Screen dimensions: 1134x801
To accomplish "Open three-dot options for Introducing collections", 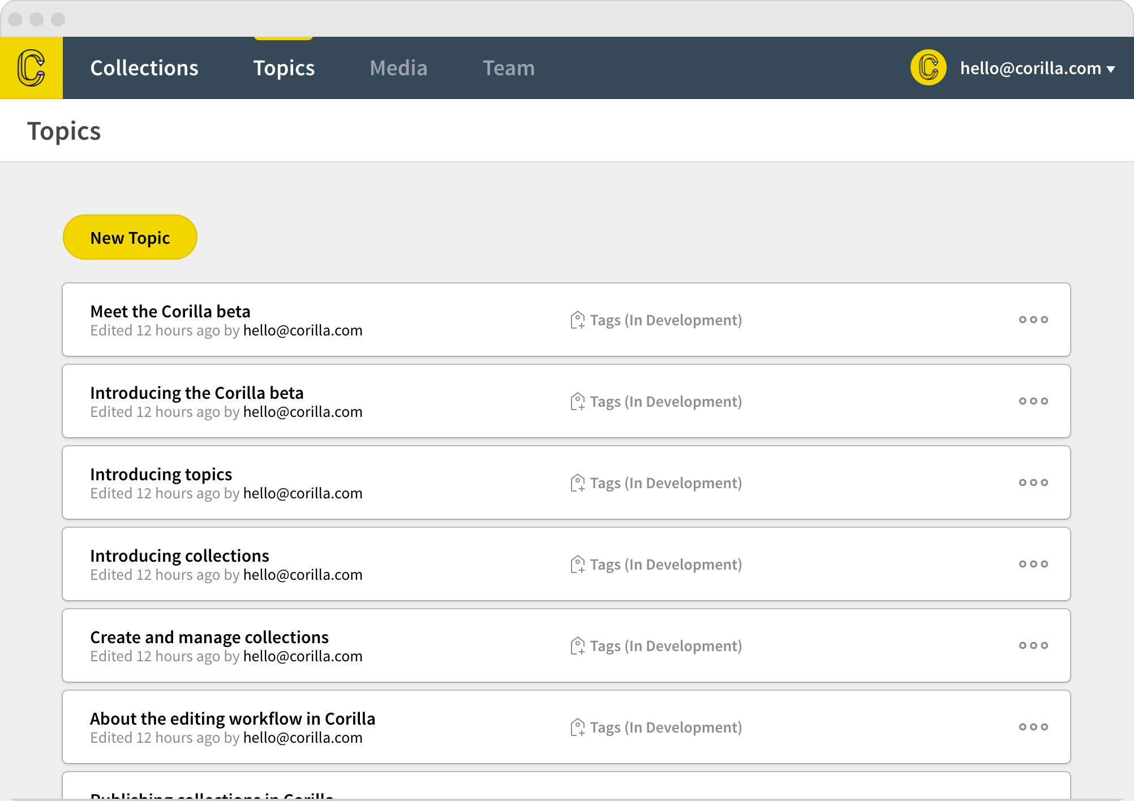I will (1033, 564).
